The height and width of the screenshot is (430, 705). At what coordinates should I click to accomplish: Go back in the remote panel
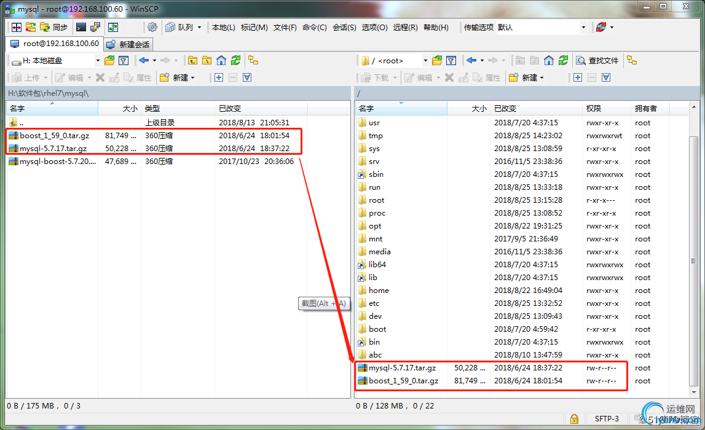pos(471,60)
